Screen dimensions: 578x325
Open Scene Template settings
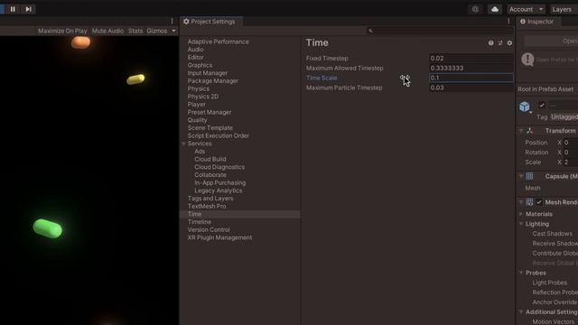coord(210,128)
